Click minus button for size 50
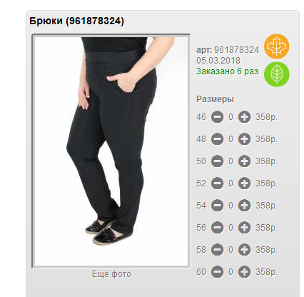This screenshot has height=297, width=304. [217, 161]
